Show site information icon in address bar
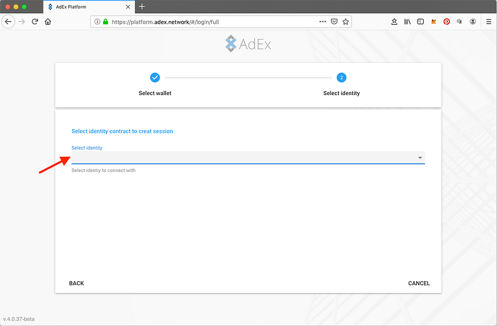The width and height of the screenshot is (497, 326). (98, 22)
